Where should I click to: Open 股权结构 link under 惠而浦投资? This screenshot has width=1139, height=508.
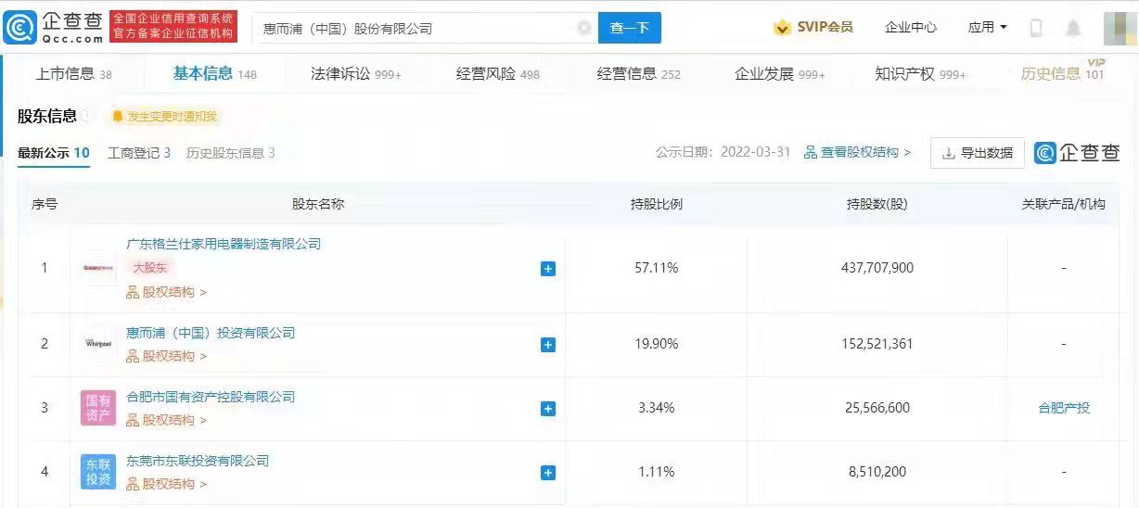pyautogui.click(x=166, y=356)
